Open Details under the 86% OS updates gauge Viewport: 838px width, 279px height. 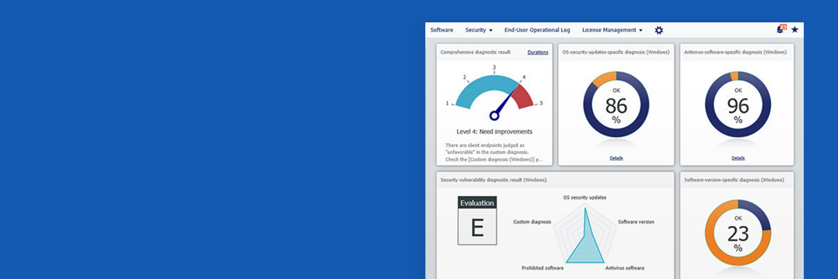[x=616, y=158]
